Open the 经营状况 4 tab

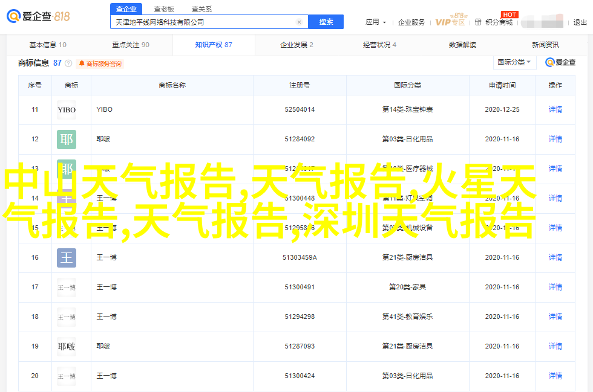(380, 45)
